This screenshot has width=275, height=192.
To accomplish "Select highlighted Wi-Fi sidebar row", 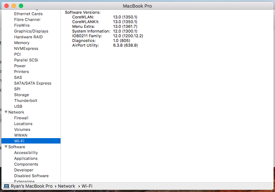I will pos(31,141).
